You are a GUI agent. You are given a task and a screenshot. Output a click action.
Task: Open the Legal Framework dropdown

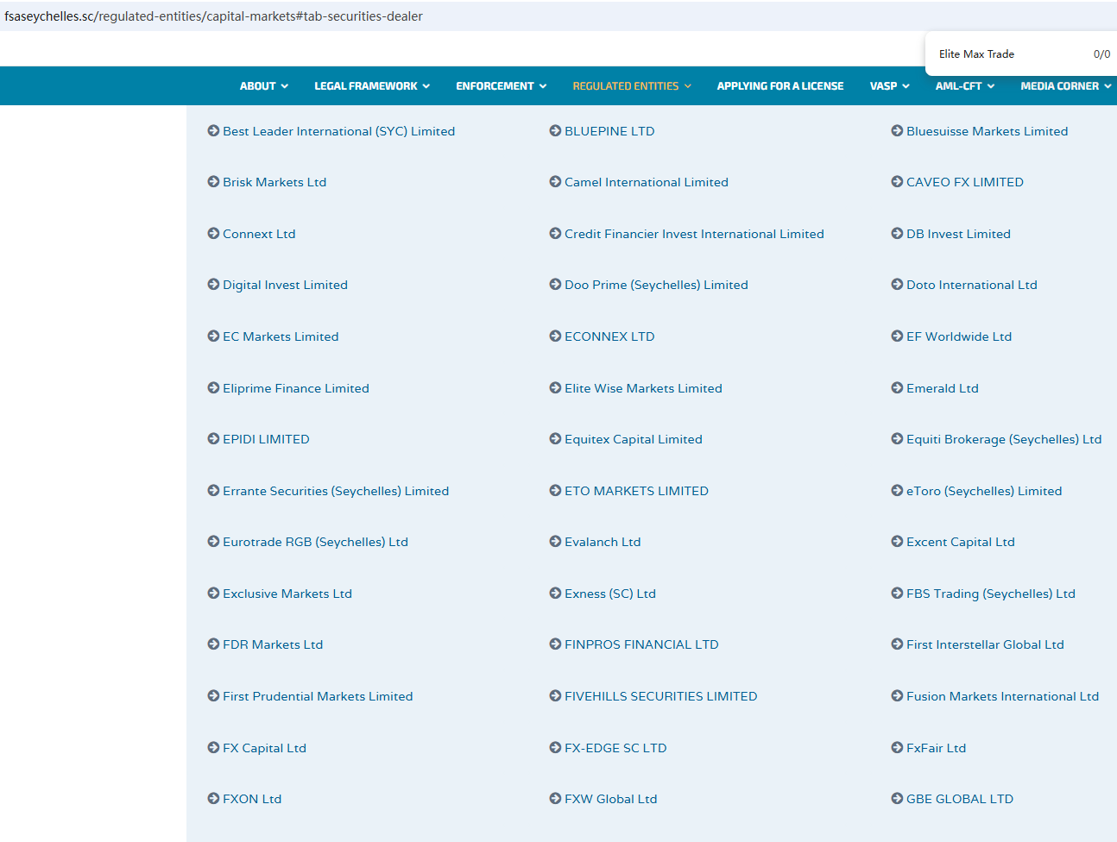click(x=371, y=86)
